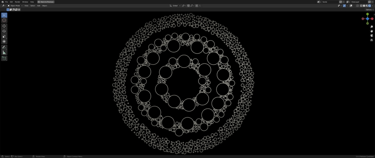Select the Transform tool
This screenshot has width=375, height=158.
point(4,41)
